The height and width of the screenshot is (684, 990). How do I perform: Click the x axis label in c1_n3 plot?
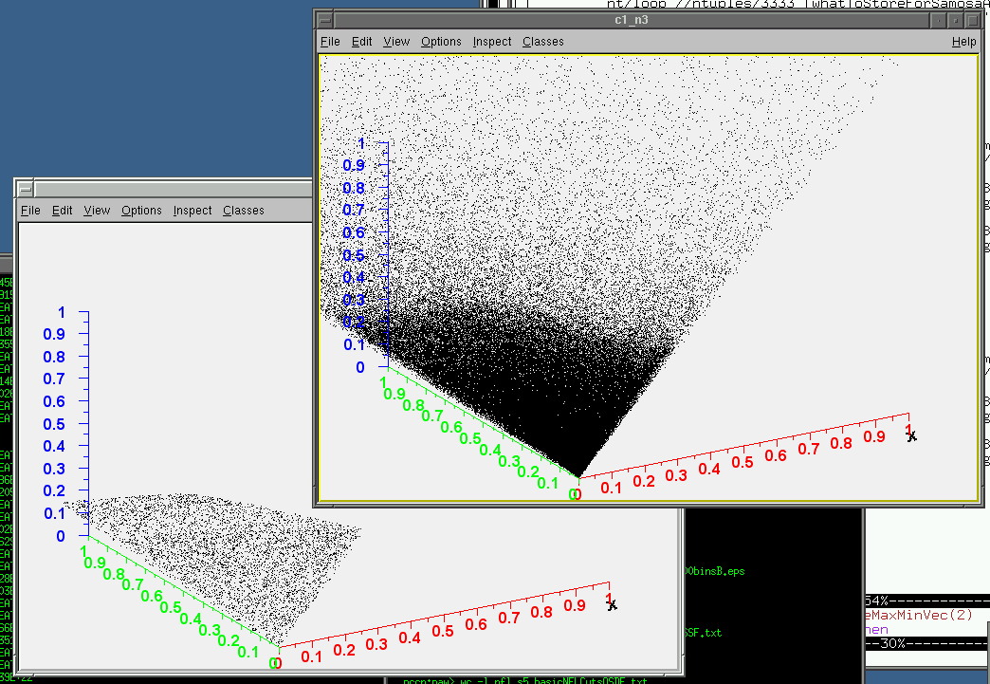[x=911, y=435]
